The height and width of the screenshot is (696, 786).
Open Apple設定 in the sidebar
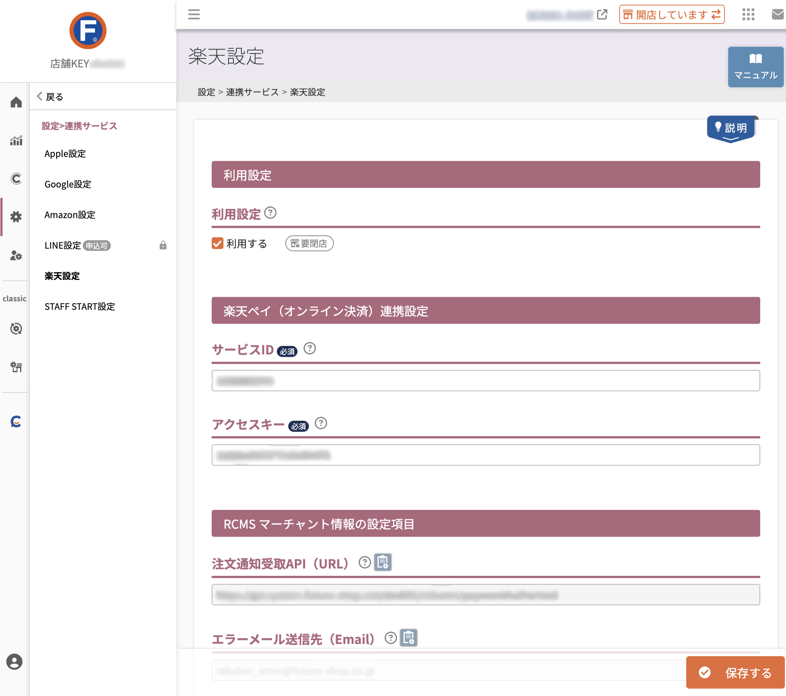click(65, 154)
